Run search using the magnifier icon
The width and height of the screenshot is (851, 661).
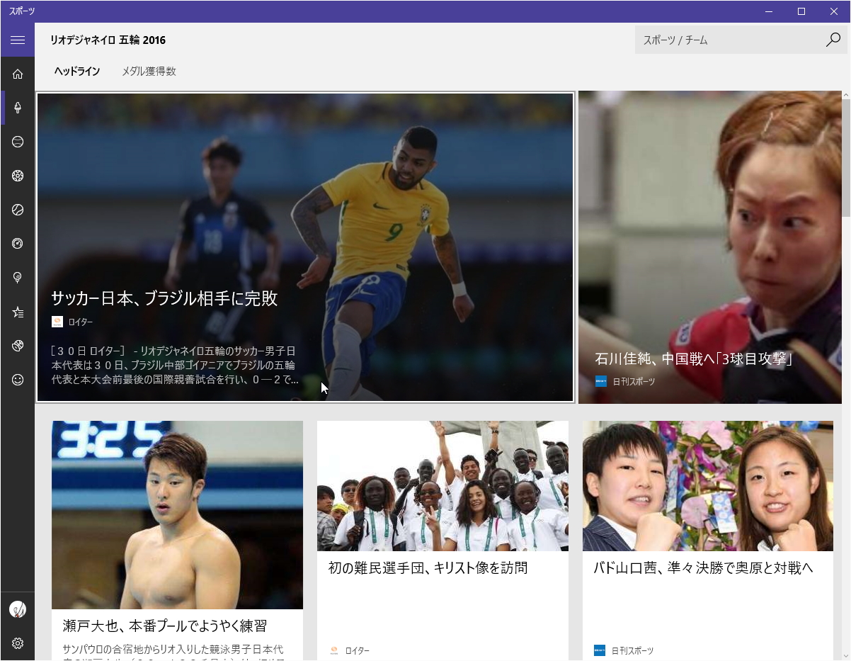point(833,40)
